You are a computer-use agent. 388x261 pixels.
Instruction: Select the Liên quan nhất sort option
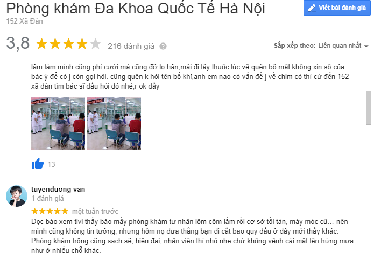pyautogui.click(x=340, y=46)
